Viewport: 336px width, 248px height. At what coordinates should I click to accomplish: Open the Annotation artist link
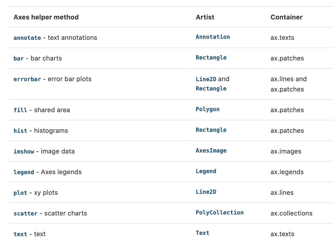[x=213, y=37]
